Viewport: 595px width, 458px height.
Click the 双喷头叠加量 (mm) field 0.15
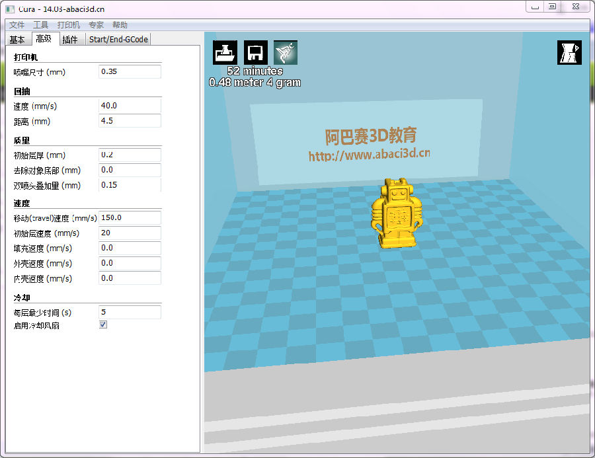click(130, 185)
